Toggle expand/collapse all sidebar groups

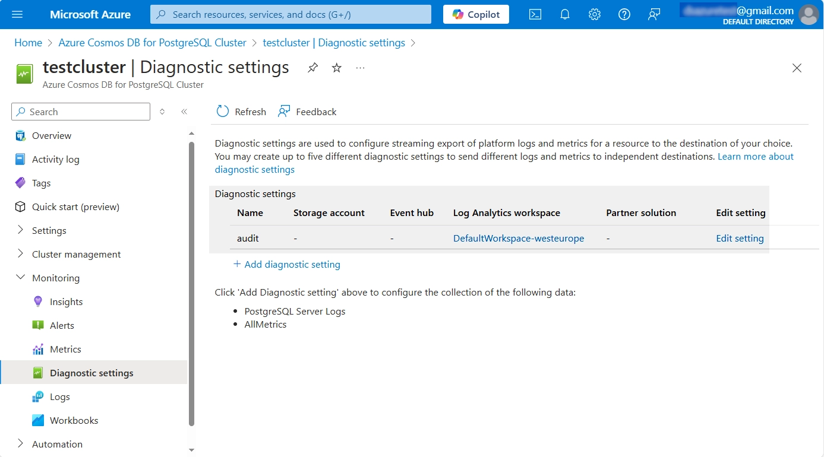tap(162, 112)
